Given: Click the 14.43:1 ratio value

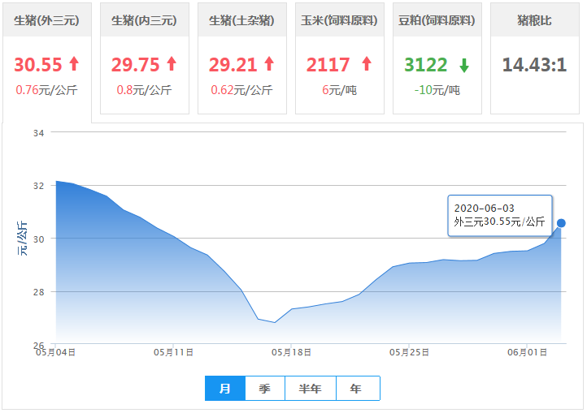Looking at the screenshot, I should [534, 65].
